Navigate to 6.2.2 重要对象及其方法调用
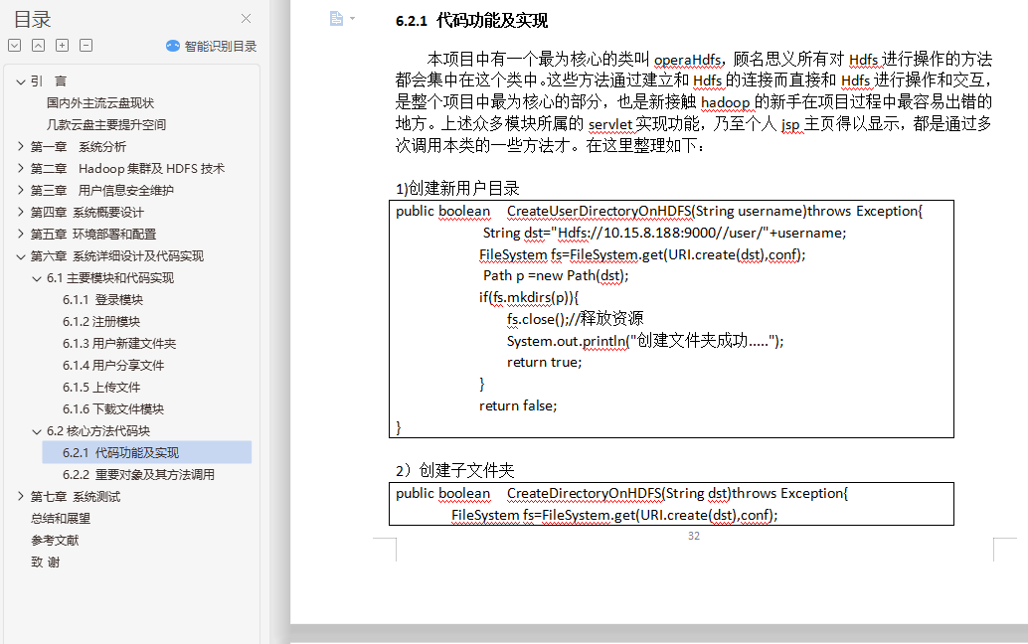The height and width of the screenshot is (644, 1028). click(138, 474)
